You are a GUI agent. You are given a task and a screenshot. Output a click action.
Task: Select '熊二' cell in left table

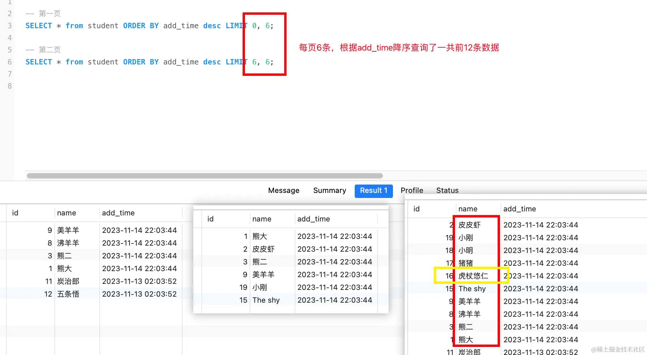(64, 256)
